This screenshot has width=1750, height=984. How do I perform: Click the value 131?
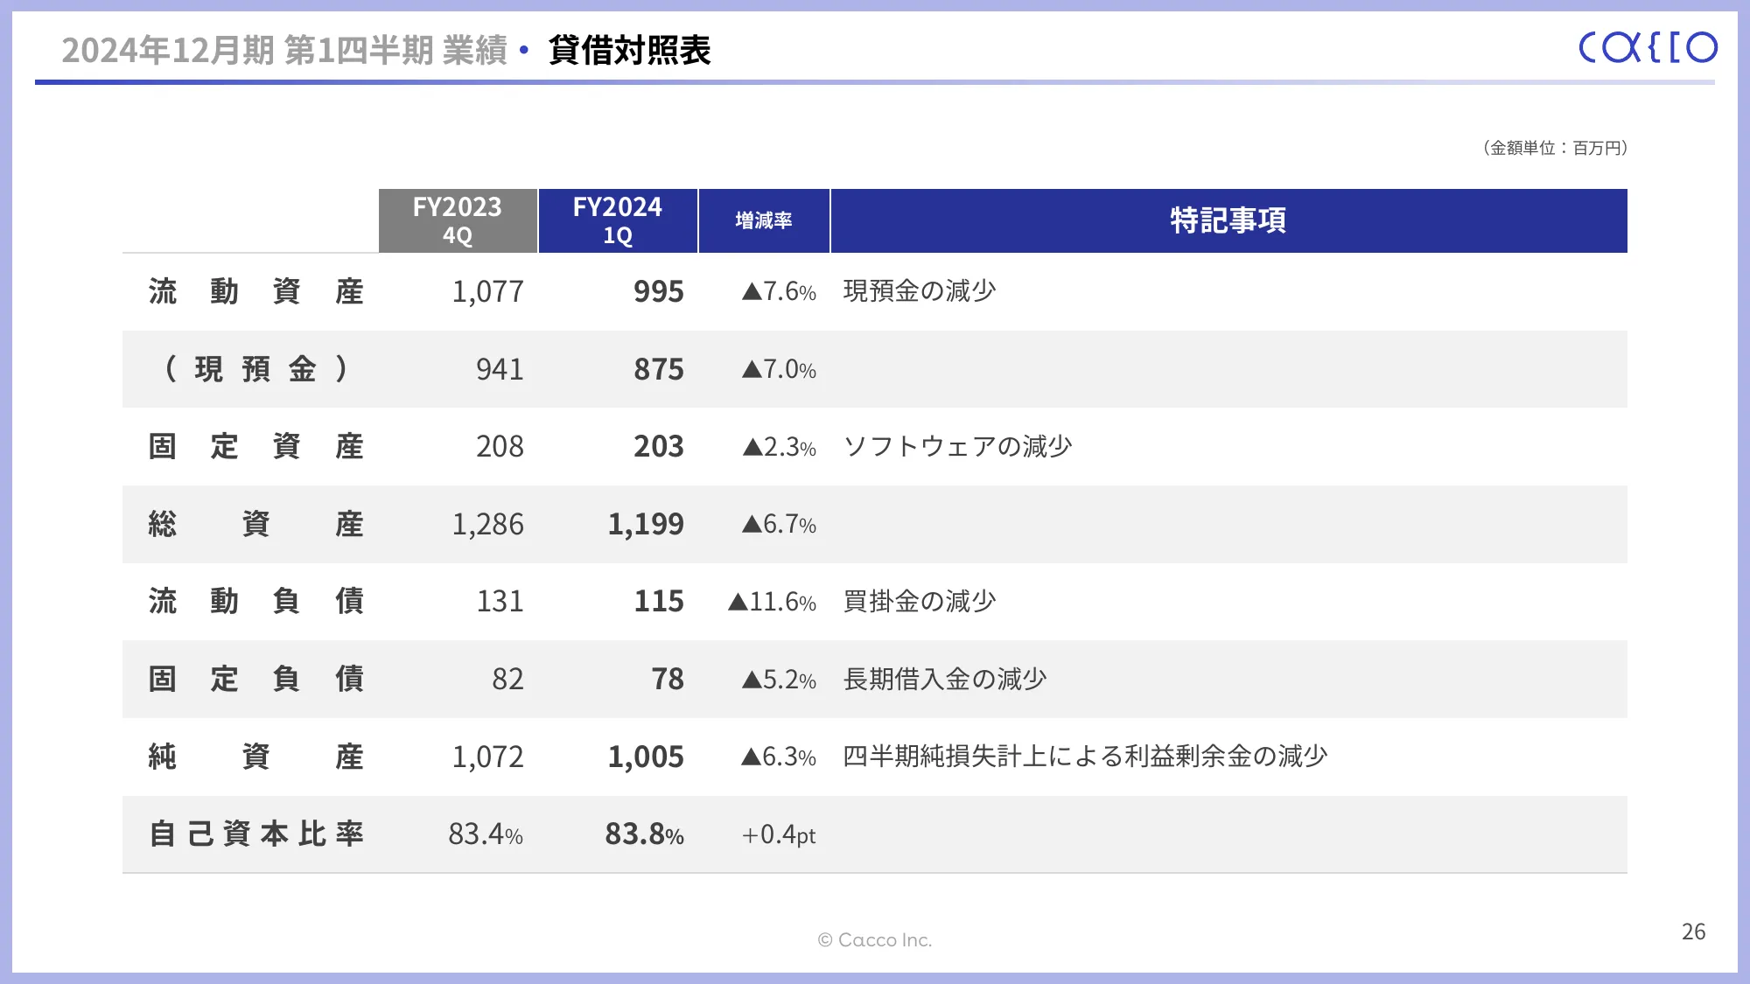point(500,601)
